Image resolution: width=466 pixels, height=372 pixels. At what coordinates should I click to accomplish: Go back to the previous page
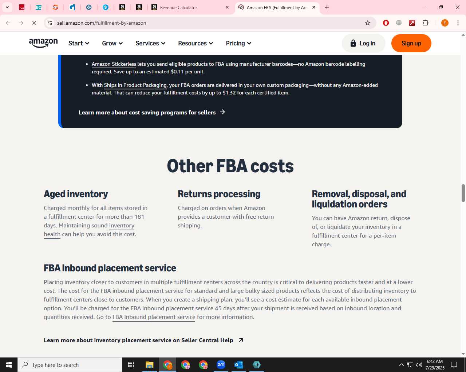pos(8,23)
